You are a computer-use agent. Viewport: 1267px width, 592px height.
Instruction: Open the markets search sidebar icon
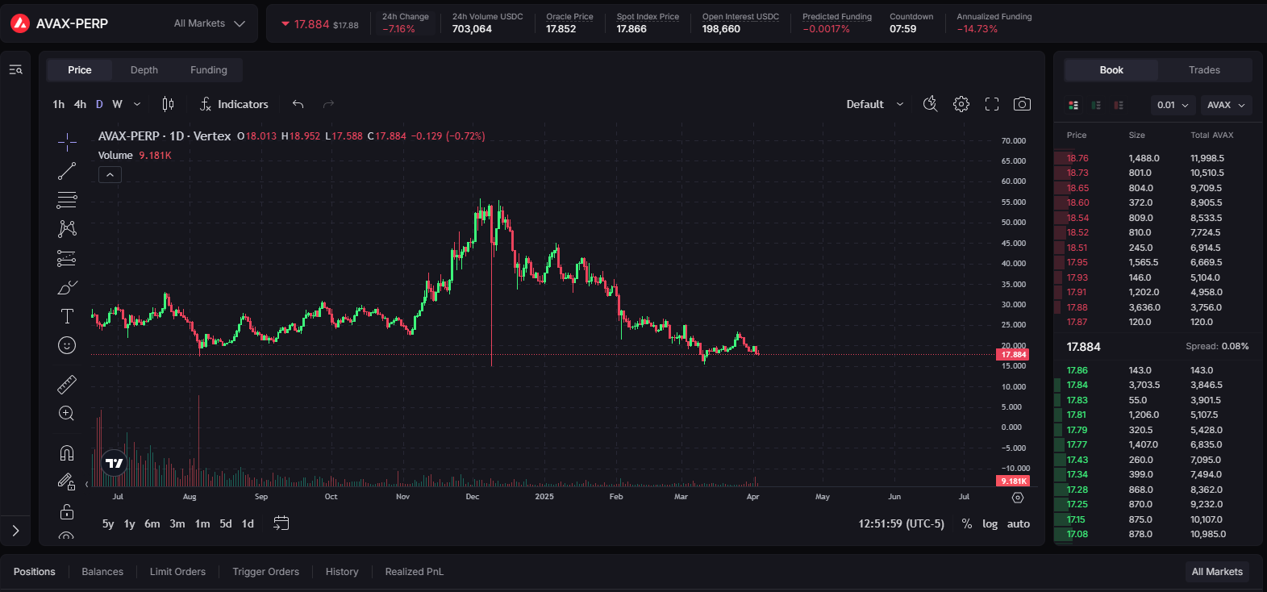tap(15, 70)
